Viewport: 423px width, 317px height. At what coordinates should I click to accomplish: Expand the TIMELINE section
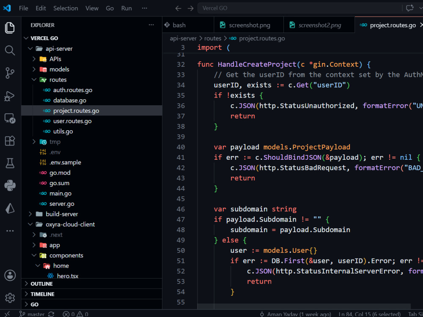pos(92,294)
